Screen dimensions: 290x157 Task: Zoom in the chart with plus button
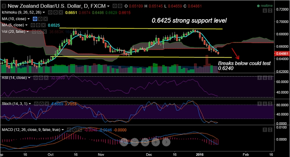pyautogui.click(x=156, y=142)
